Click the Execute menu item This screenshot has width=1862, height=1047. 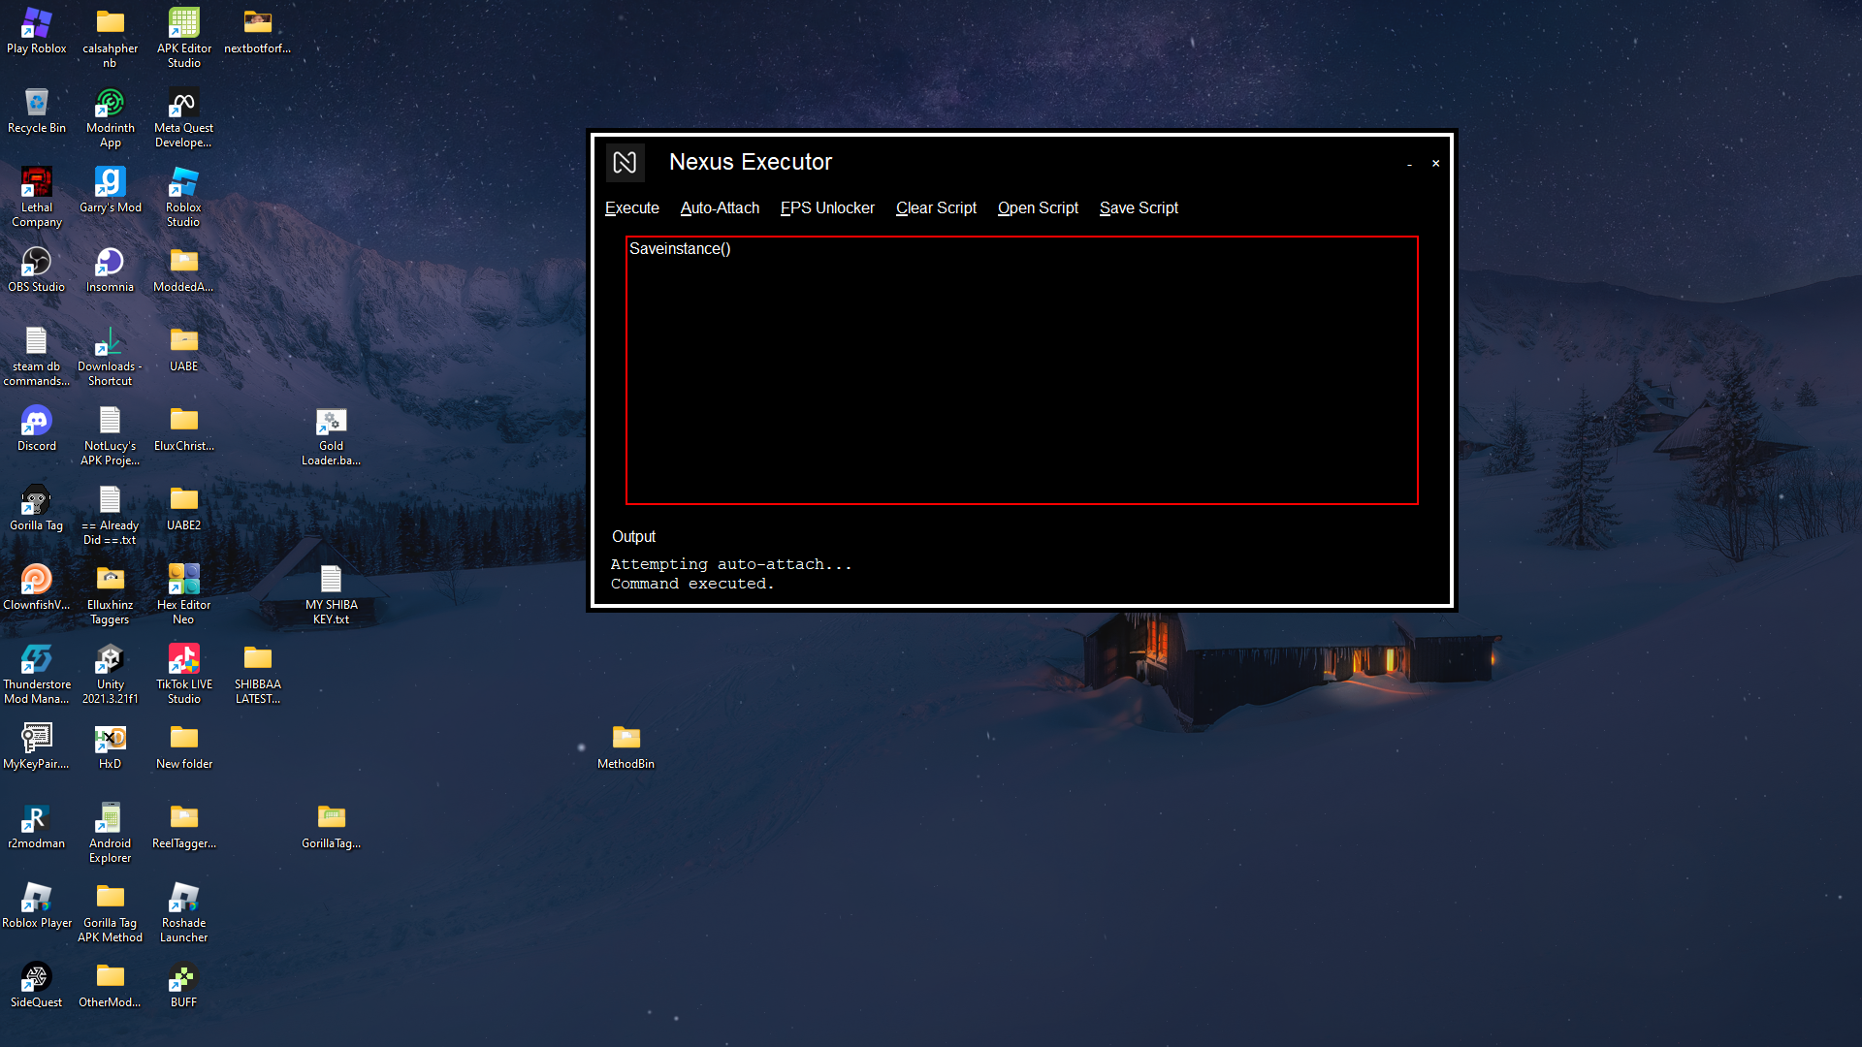click(x=631, y=207)
